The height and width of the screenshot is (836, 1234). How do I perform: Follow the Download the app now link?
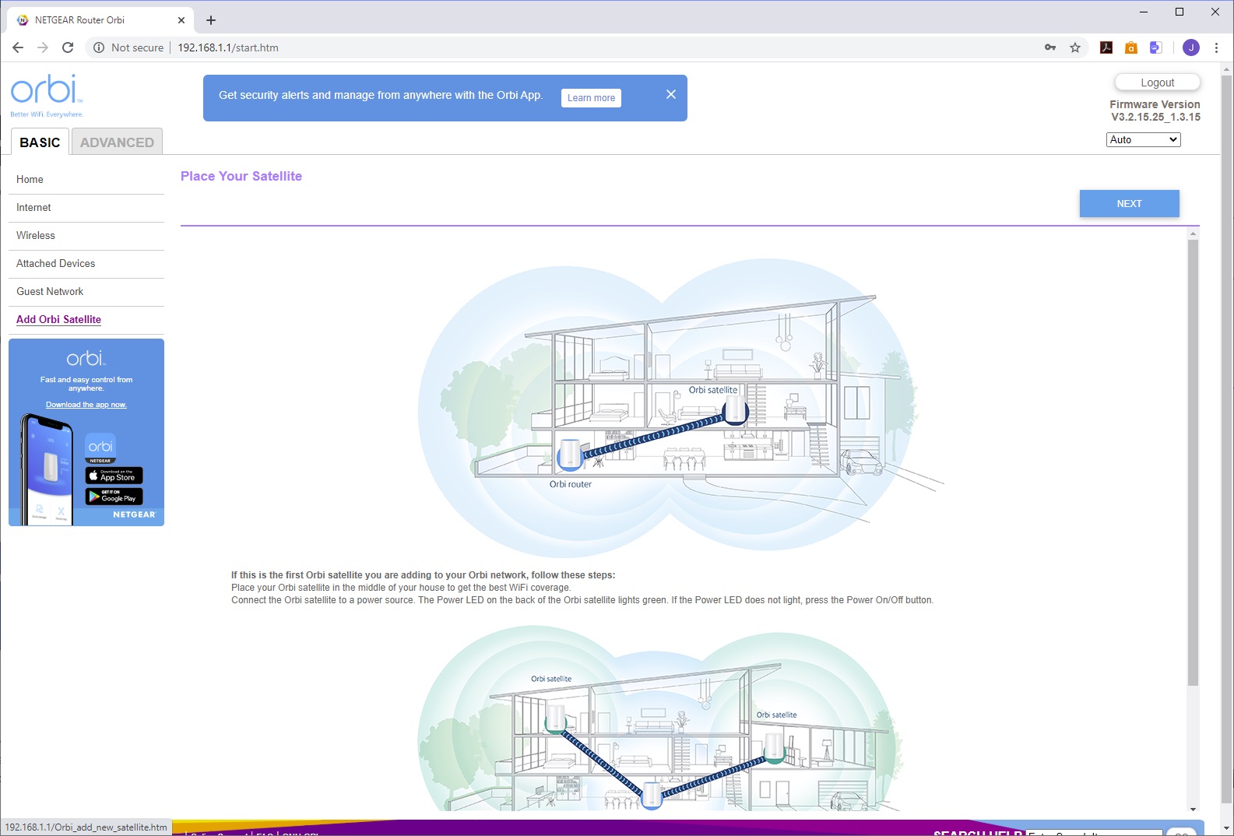(x=86, y=405)
